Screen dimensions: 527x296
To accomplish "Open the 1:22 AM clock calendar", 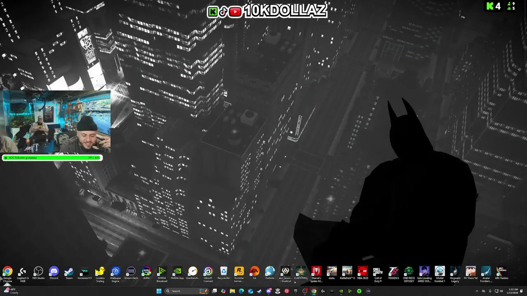I will (513, 291).
